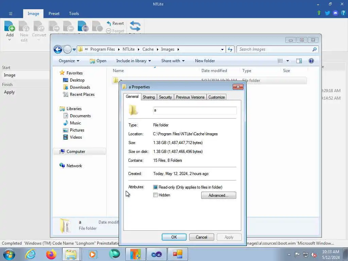Screen dimensions: 348x261
Task: Launch Internet Explorer from taskbar
Action: click(x=30, y=254)
